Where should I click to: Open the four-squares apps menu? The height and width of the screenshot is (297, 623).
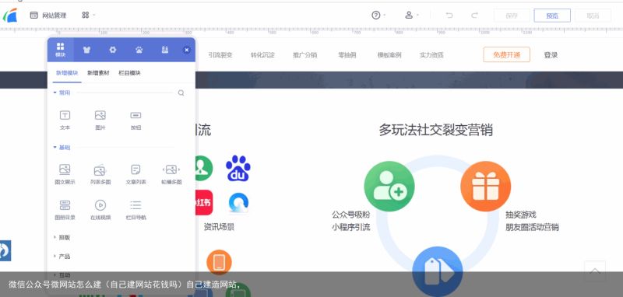[x=86, y=15]
